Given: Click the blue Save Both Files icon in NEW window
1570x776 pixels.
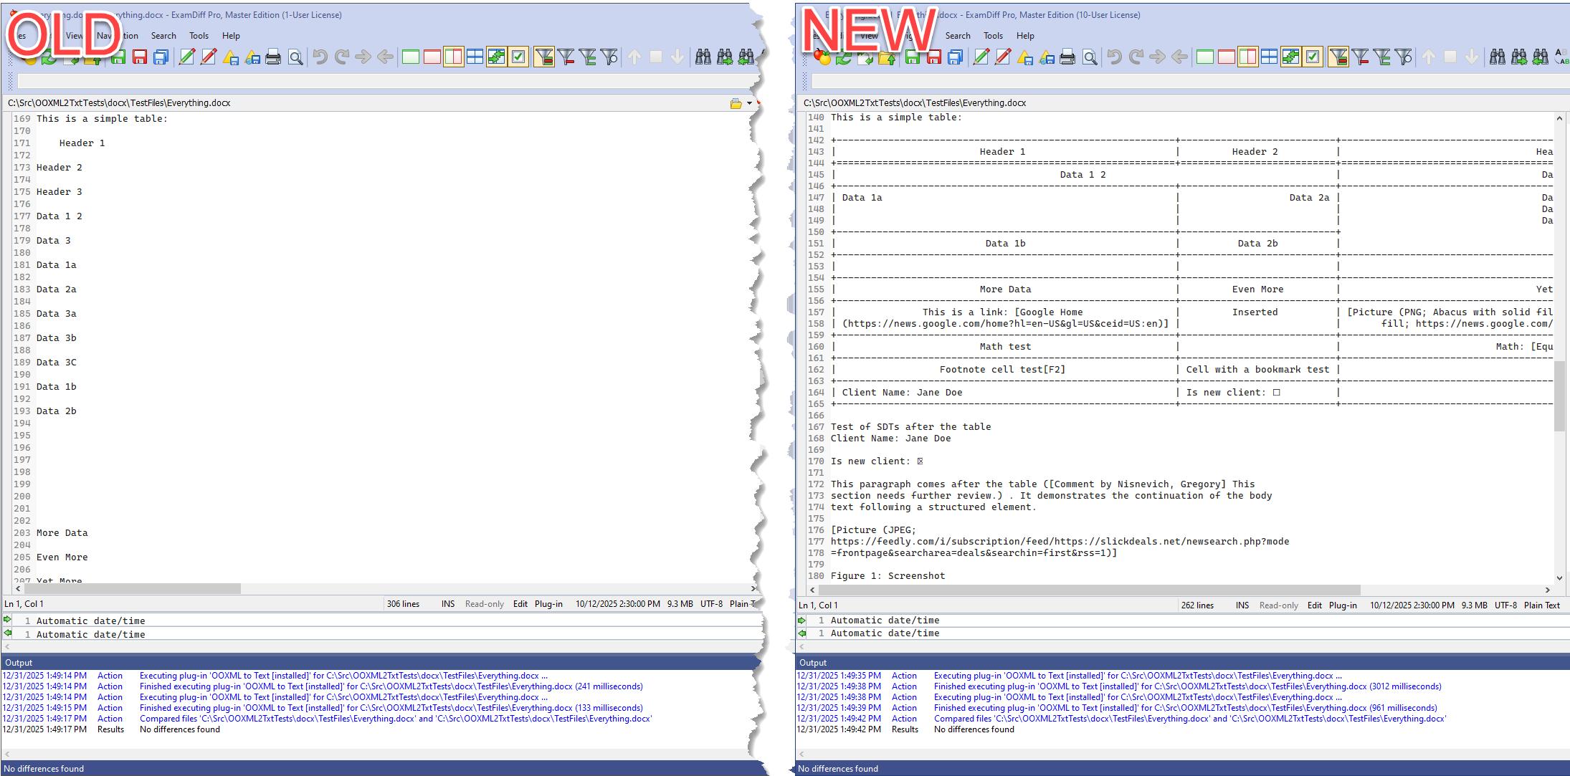Looking at the screenshot, I should tap(956, 57).
